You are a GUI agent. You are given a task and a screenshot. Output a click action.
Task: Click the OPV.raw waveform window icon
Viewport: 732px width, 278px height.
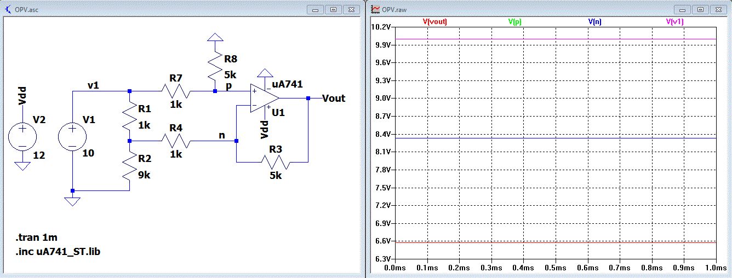pyautogui.click(x=375, y=9)
